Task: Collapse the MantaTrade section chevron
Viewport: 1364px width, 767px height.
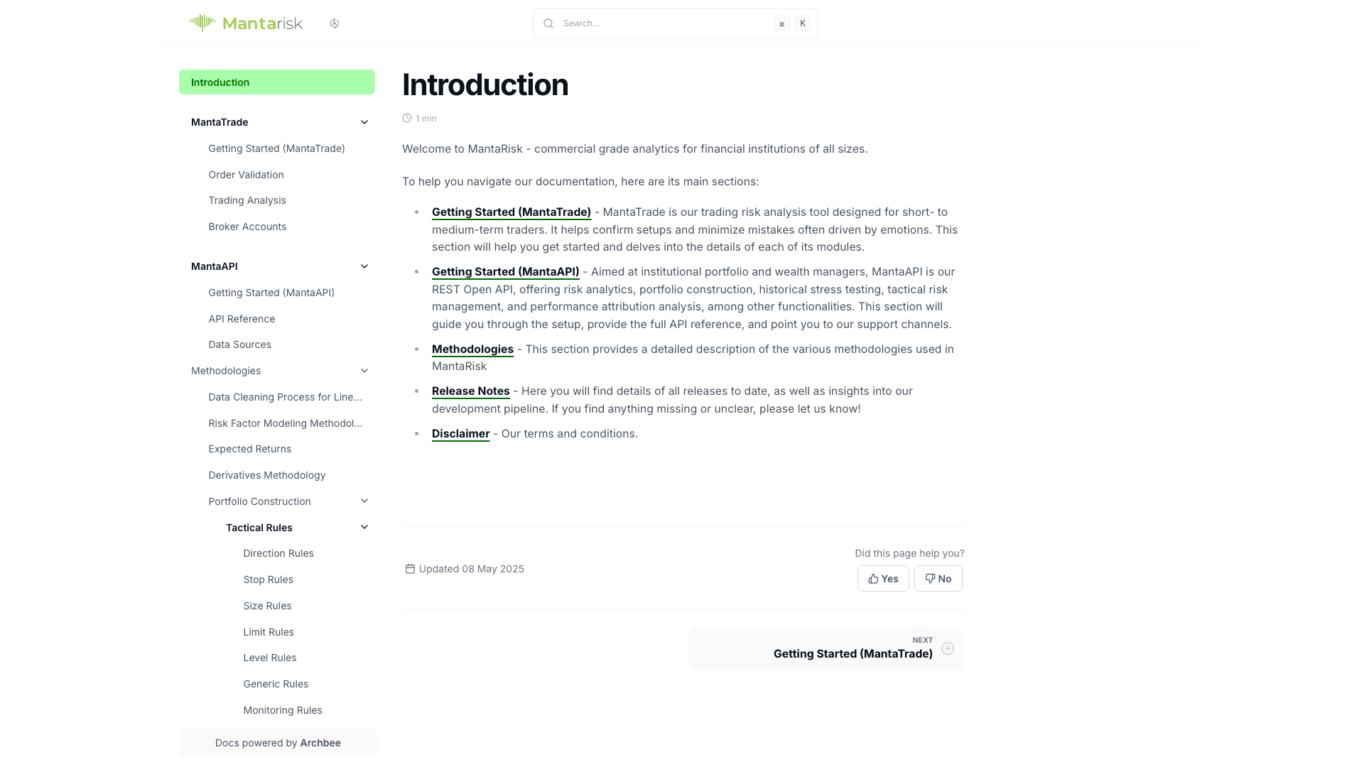Action: pos(364,121)
